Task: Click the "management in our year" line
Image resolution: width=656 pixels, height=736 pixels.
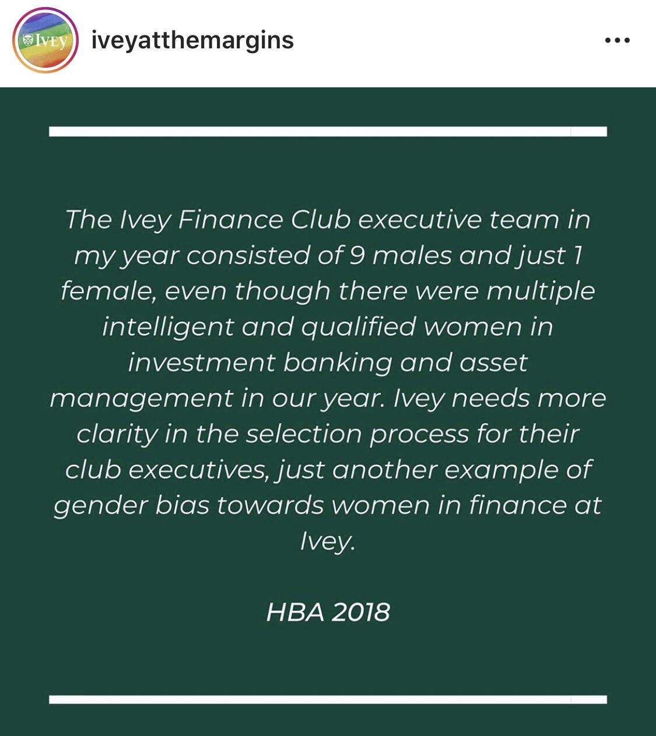Action: [328, 398]
